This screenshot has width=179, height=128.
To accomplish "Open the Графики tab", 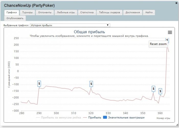I will 12,13.
